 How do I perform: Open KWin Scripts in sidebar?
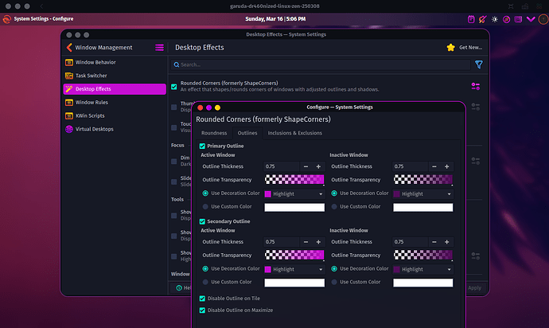point(115,115)
